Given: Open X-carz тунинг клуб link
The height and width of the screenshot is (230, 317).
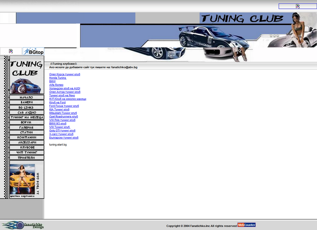Looking at the screenshot, I should (x=61, y=134).
